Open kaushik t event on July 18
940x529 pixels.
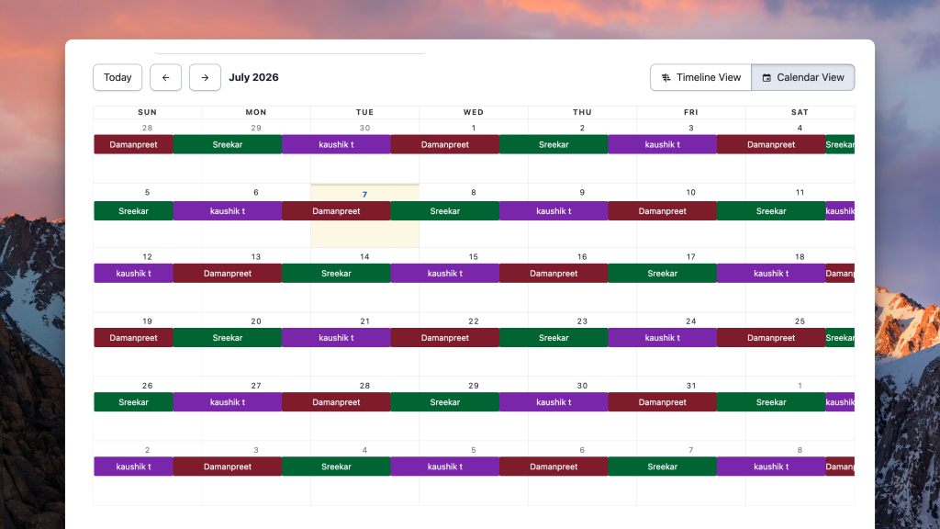tap(771, 274)
